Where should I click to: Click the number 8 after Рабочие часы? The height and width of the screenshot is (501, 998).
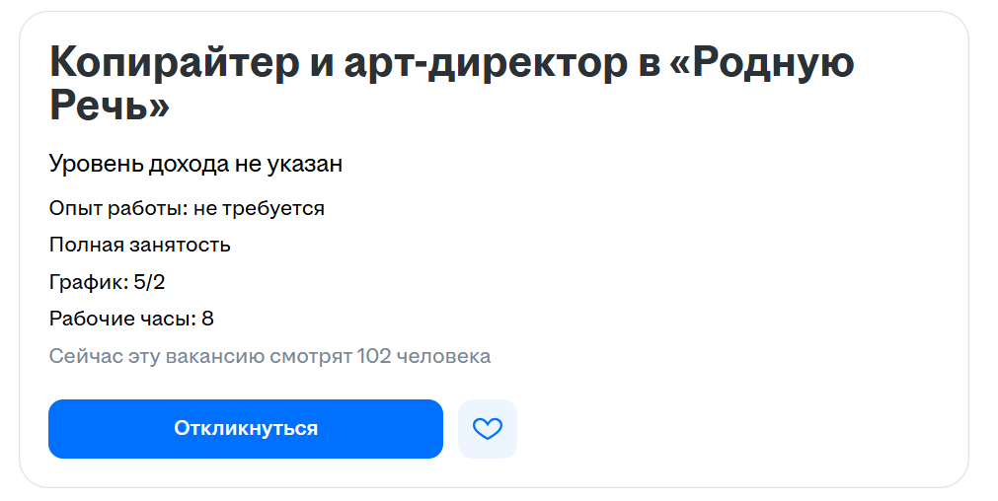[x=207, y=319]
